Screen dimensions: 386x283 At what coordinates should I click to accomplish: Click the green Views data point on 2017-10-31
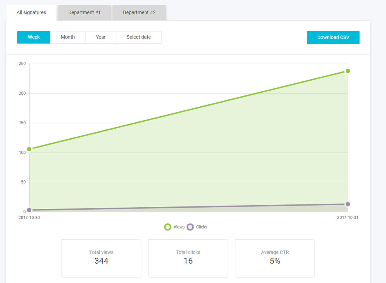347,71
